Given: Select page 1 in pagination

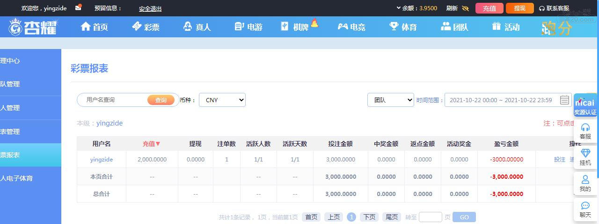Looking at the screenshot, I should tap(351, 217).
